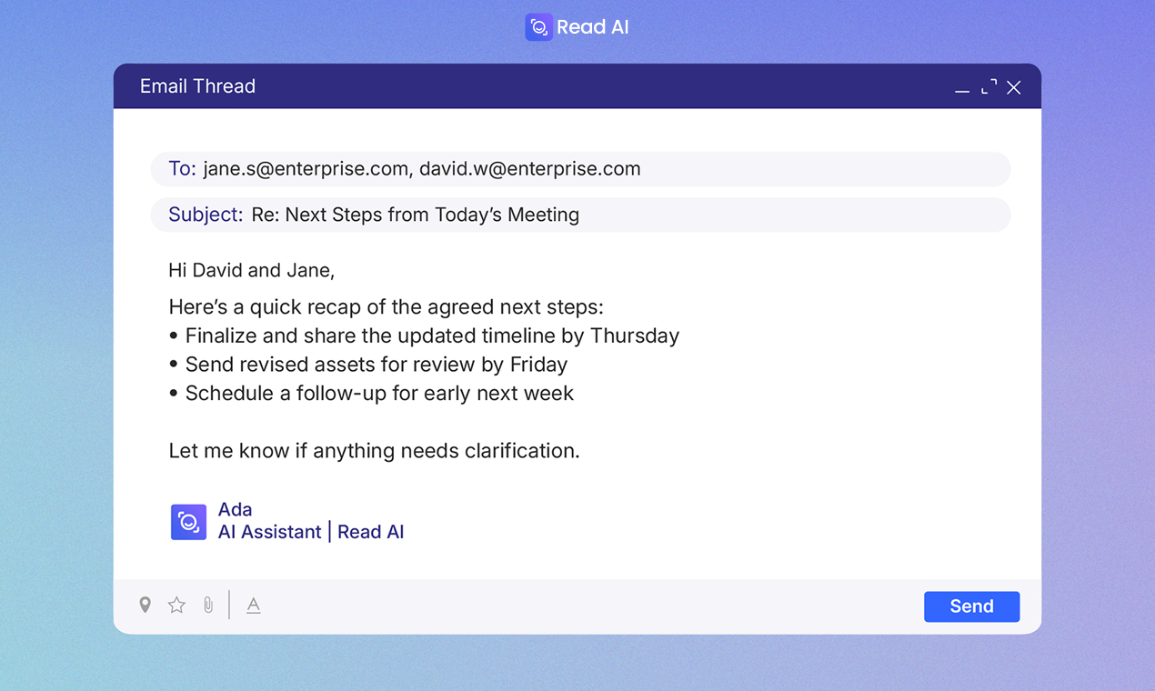
Task: Click the paperclip attachment icon
Action: (208, 606)
